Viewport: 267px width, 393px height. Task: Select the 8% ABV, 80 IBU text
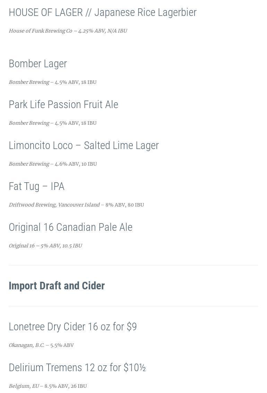[x=124, y=205]
